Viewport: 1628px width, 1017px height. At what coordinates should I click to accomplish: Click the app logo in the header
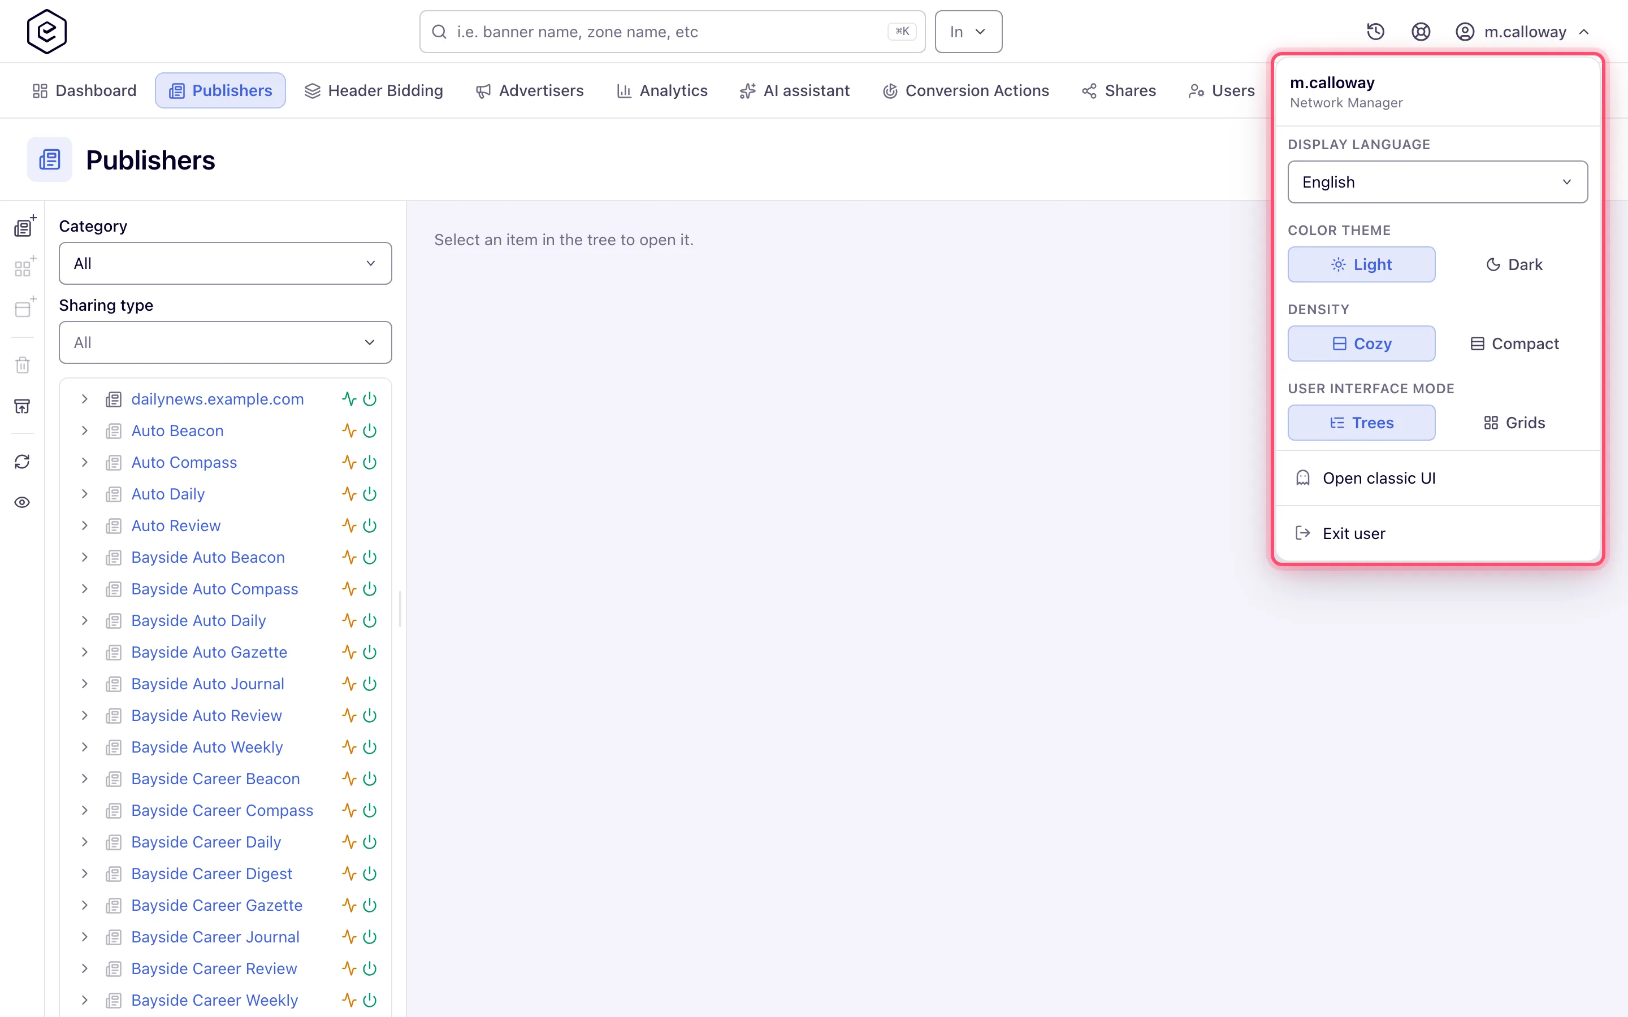46,32
